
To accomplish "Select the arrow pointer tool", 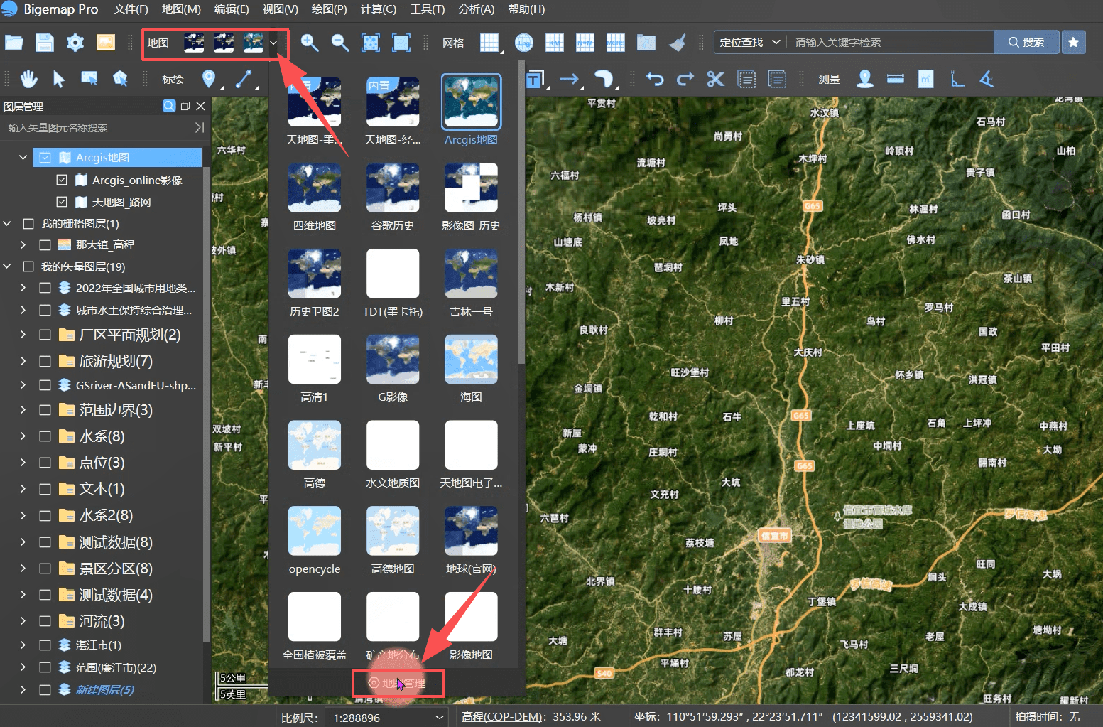I will click(x=59, y=79).
